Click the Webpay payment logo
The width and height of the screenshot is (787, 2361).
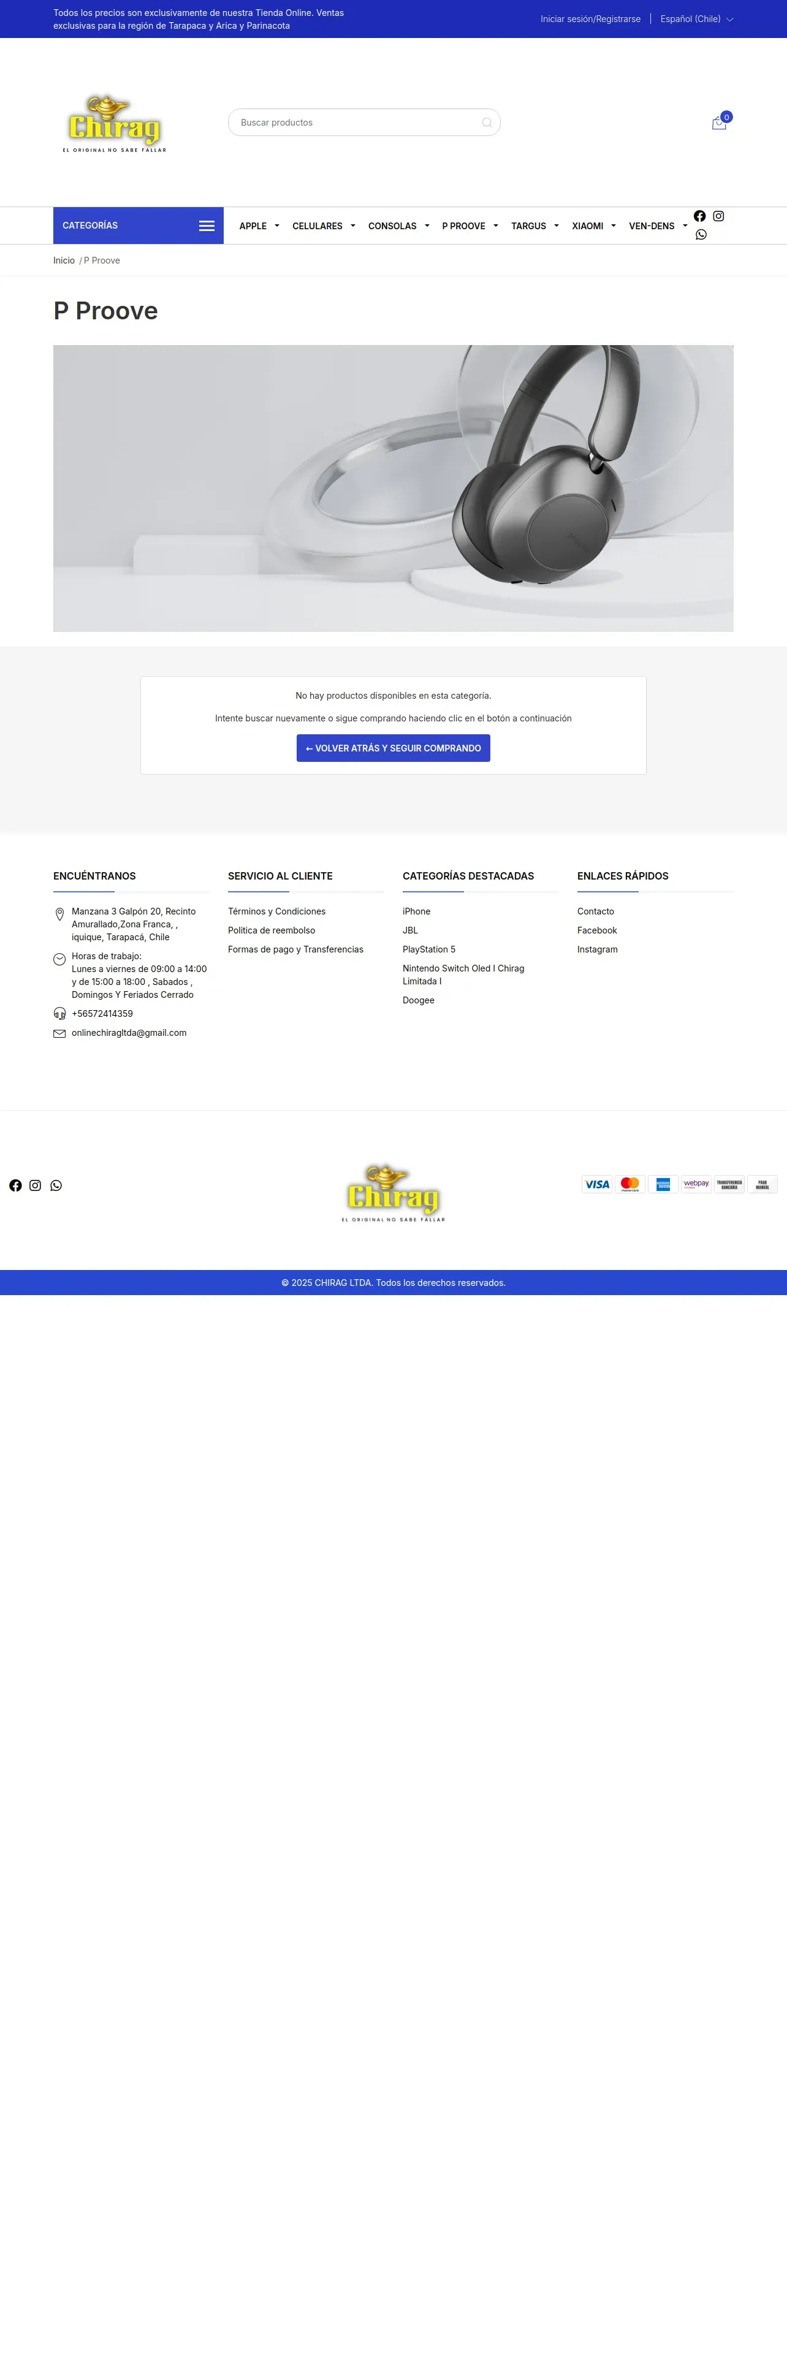coord(696,1184)
